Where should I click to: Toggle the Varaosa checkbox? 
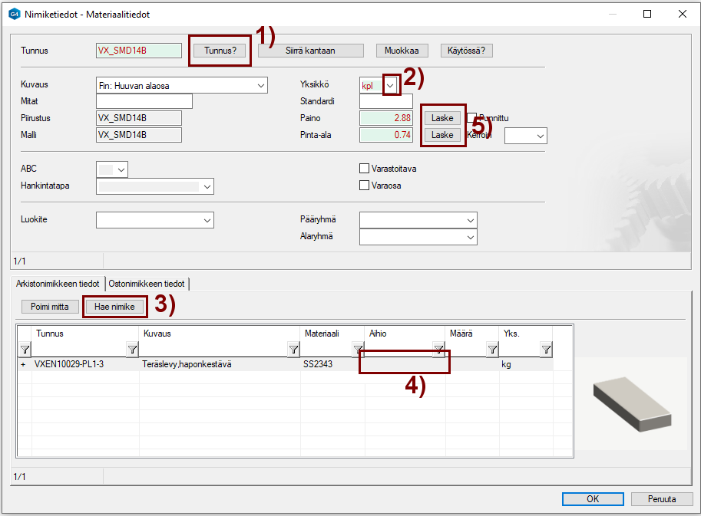click(x=365, y=186)
